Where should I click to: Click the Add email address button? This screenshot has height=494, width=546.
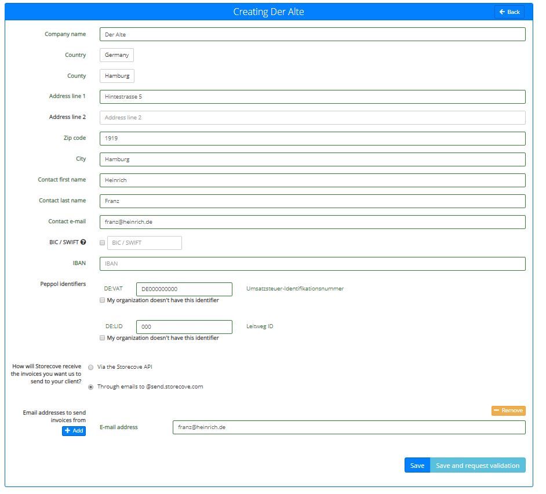[74, 431]
